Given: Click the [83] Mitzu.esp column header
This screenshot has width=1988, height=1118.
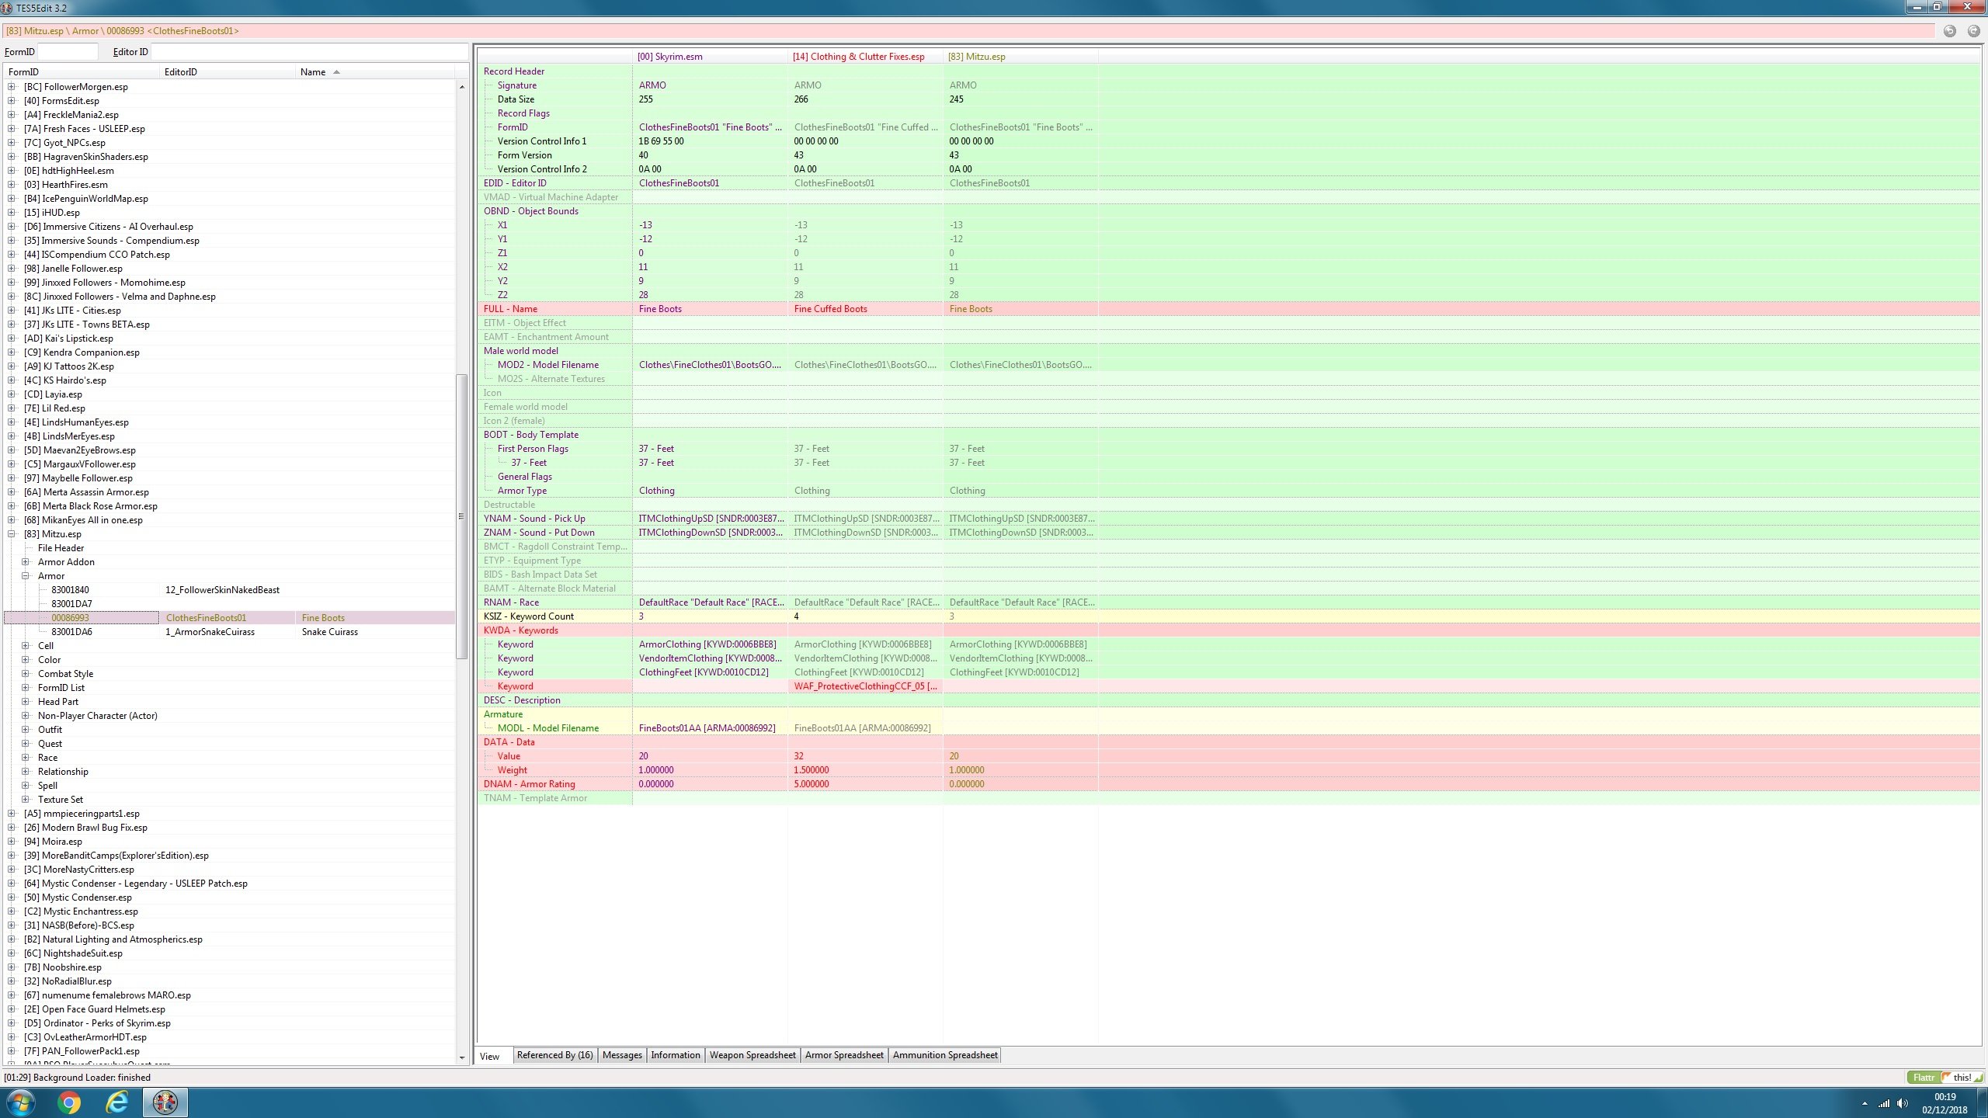Looking at the screenshot, I should tap(1020, 57).
